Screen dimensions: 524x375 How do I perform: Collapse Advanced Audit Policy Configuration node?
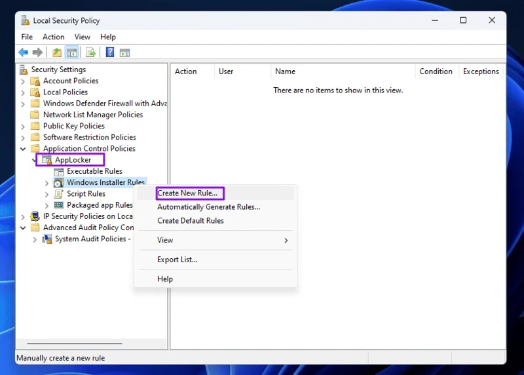pos(23,227)
